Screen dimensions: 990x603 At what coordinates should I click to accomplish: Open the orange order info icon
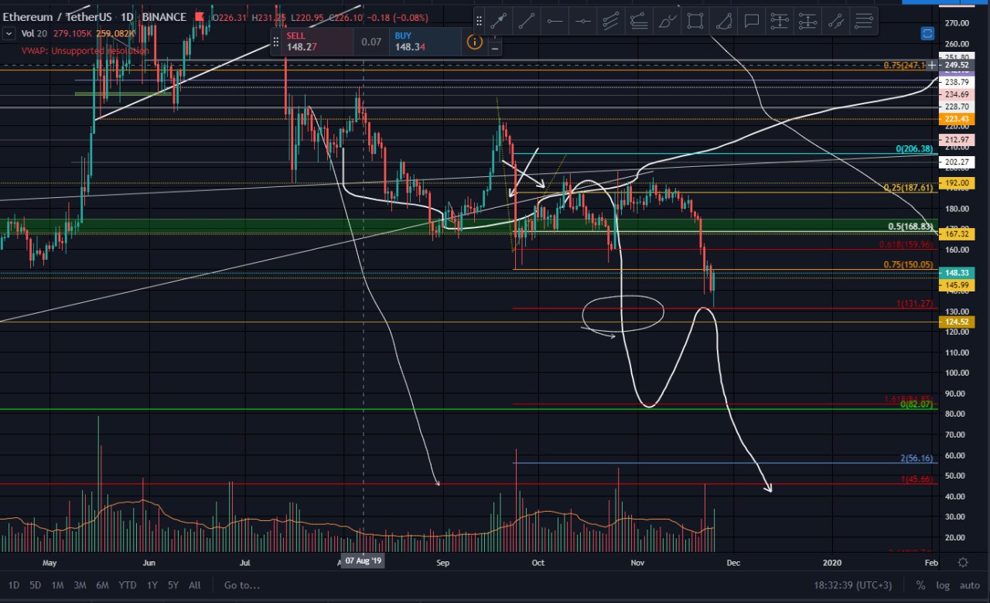pos(476,42)
